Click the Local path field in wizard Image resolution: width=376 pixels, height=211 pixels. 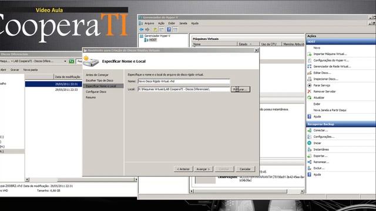tap(184, 89)
